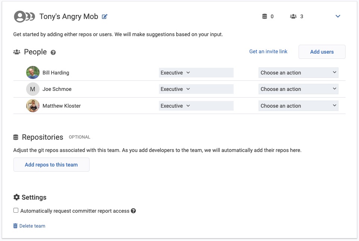Click the help icon beside committer report access

coord(133,211)
